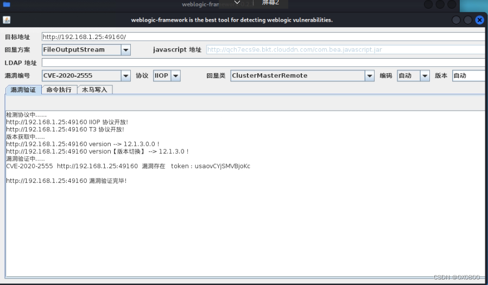Click the '检测协议中......' line
This screenshot has height=285, width=488.
pos(27,115)
